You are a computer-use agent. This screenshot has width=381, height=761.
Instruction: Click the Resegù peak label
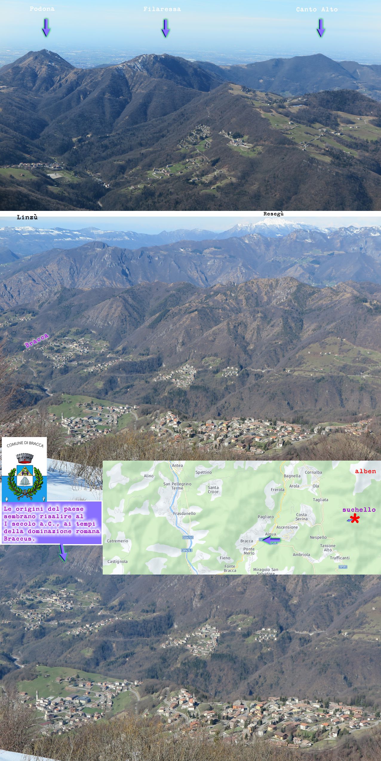click(x=273, y=214)
